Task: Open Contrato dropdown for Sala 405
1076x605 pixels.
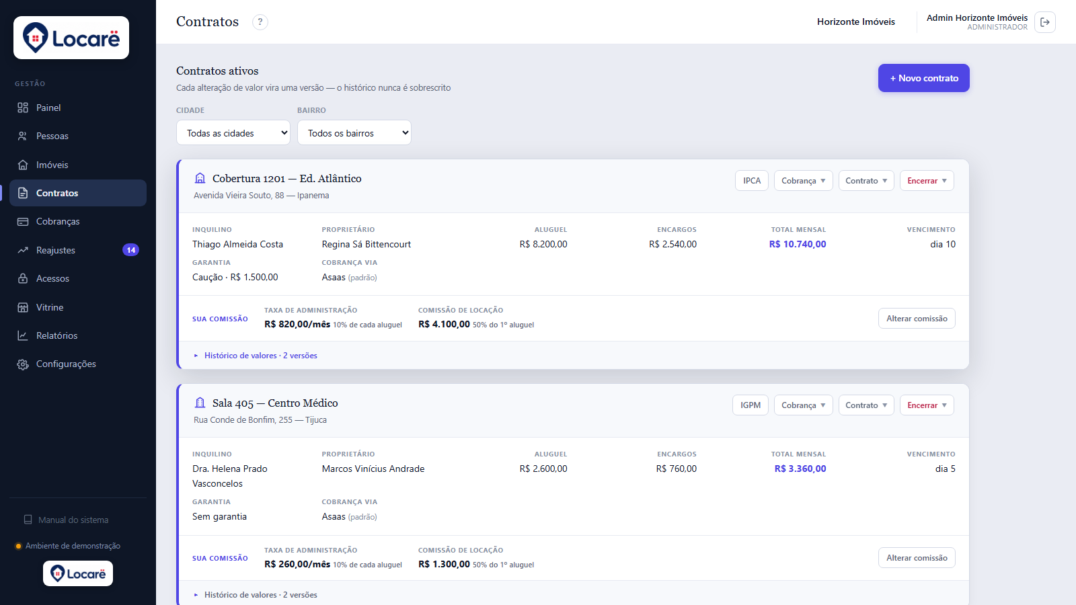Action: (x=866, y=405)
